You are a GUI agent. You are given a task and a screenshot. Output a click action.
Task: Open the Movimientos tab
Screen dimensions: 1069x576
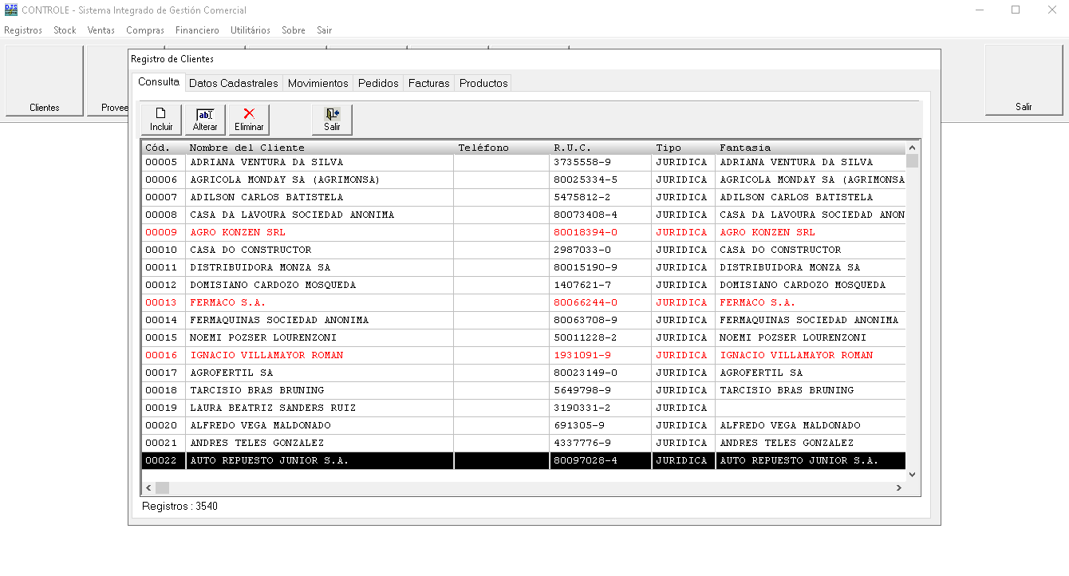[x=318, y=83]
